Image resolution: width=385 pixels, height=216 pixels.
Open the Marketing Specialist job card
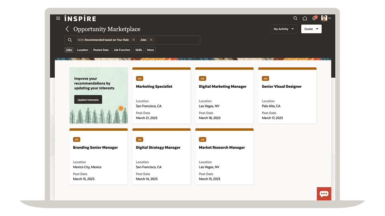click(x=154, y=87)
